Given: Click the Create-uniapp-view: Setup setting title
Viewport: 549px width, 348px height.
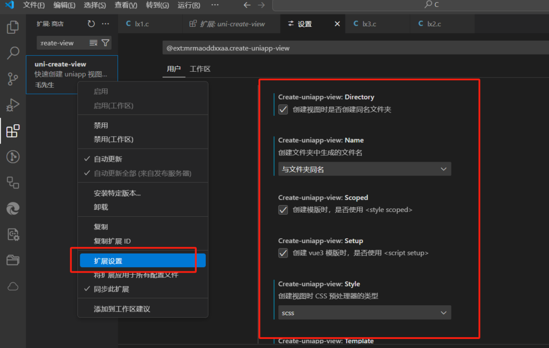Looking at the screenshot, I should 321,240.
